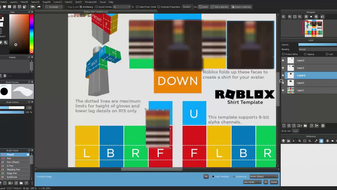Enable Protect Alpha for layer

283,54
